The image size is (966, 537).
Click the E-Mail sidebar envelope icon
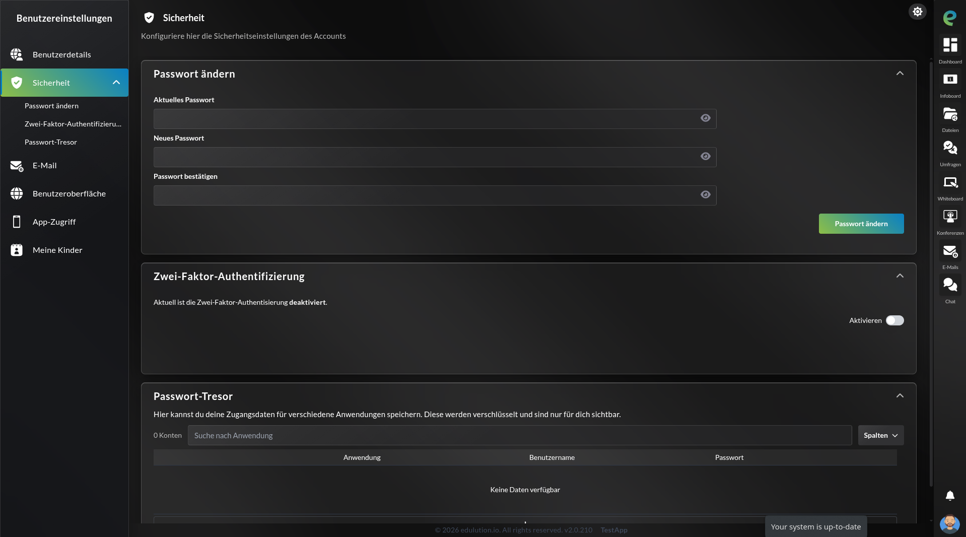17,166
